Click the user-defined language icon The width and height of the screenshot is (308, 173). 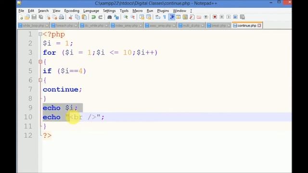tap(179, 17)
